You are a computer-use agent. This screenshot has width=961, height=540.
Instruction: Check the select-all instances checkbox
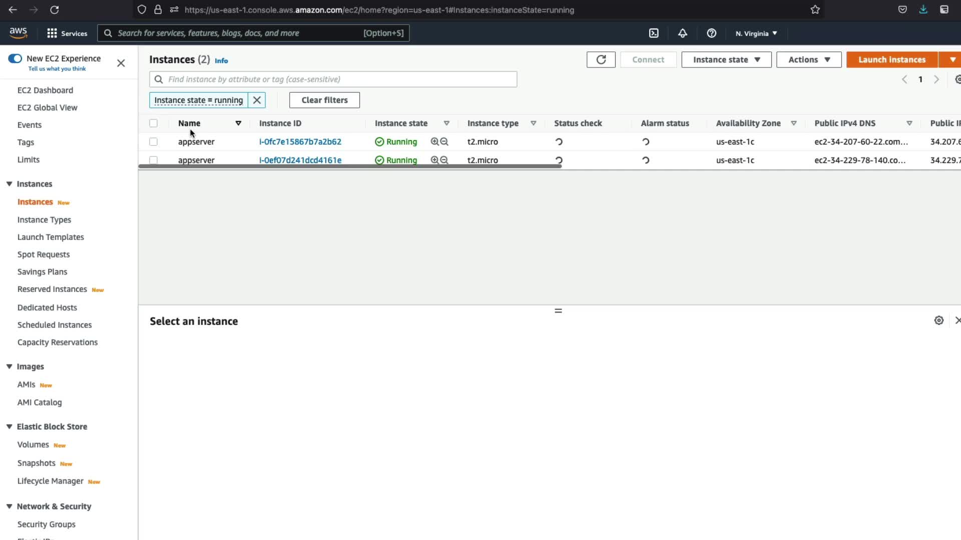[x=153, y=123]
